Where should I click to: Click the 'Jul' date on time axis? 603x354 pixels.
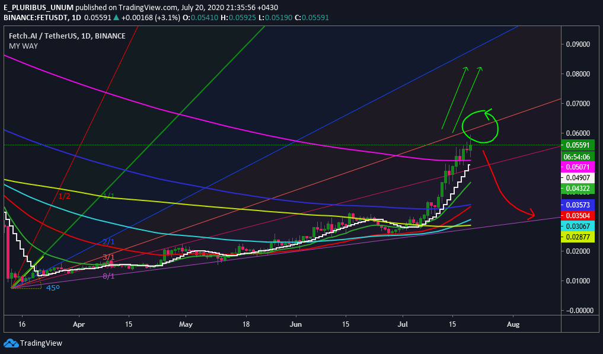404,324
